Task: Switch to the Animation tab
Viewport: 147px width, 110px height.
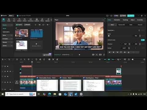Action: (x=117, y=20)
